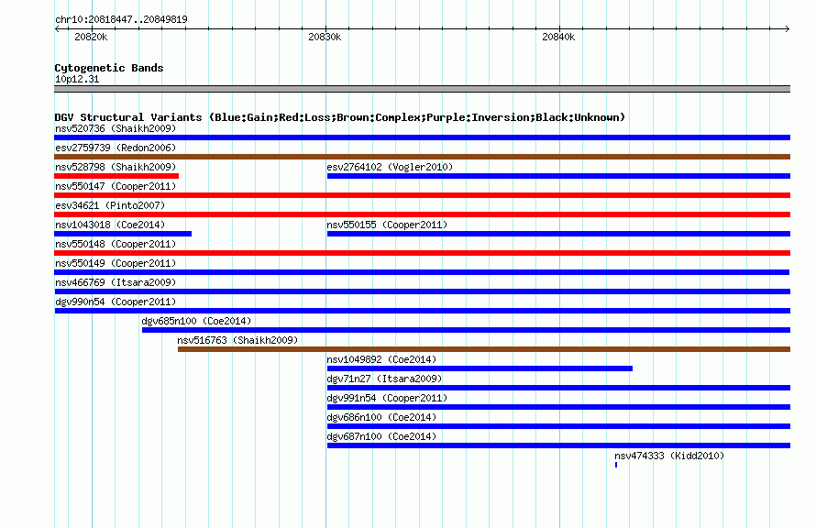816x528 pixels.
Task: Click the red loss bar under nsv550147
Action: (422, 195)
